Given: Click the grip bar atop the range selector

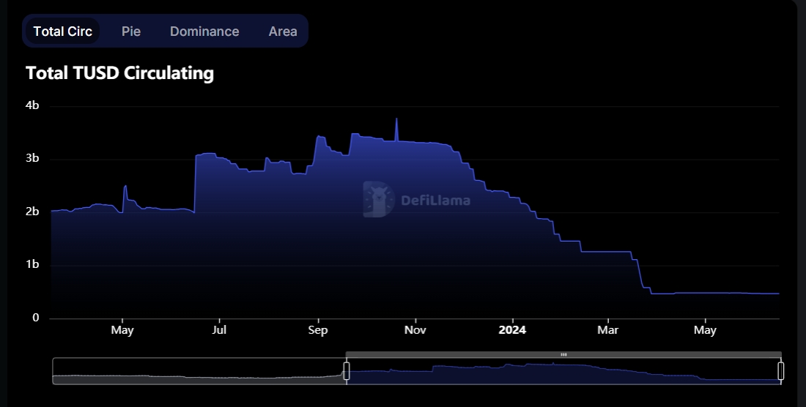Looking at the screenshot, I should (x=563, y=354).
